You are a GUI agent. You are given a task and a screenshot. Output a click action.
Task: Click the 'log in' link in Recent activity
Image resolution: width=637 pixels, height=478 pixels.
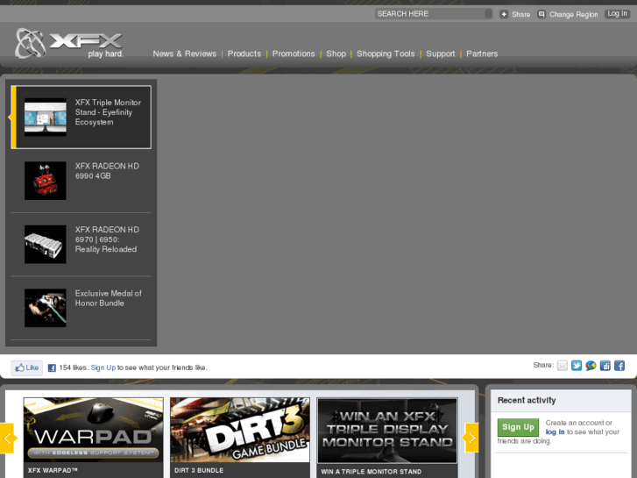pyautogui.click(x=555, y=432)
